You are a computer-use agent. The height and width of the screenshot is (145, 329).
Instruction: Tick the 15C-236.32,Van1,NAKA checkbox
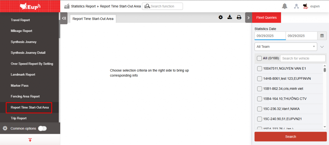pyautogui.click(x=259, y=109)
